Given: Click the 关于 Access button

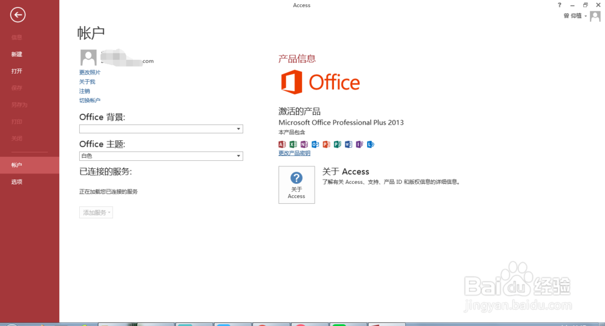Looking at the screenshot, I should click(296, 185).
